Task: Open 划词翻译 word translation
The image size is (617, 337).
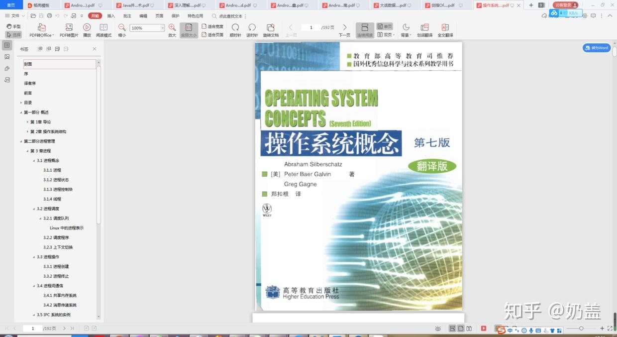Action: click(x=425, y=30)
